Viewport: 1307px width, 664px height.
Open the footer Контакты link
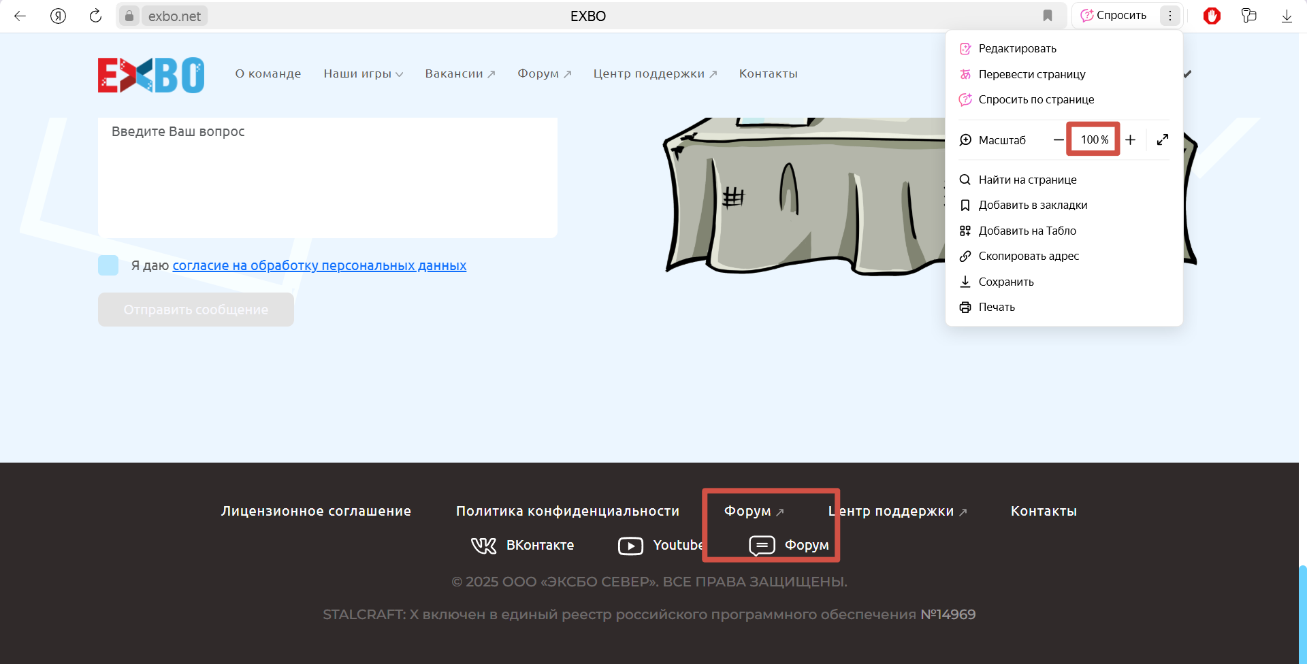tap(1044, 511)
